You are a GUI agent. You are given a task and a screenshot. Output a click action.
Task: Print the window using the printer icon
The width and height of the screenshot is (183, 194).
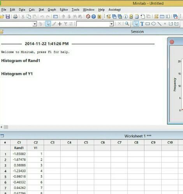tap(15, 17)
